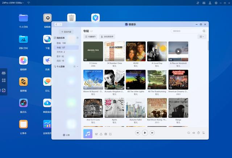
Task: Click the Wi-Fi status icon in top bar
Action: click(x=29, y=3)
